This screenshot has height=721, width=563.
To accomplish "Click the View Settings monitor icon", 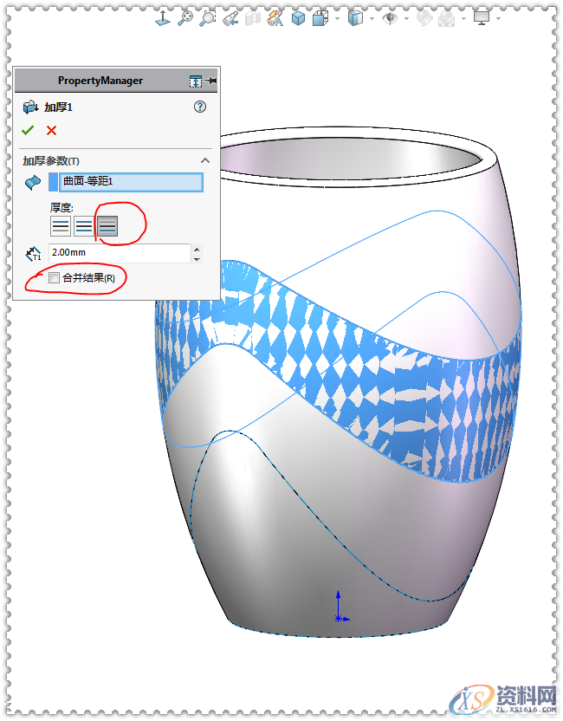I will pyautogui.click(x=482, y=17).
